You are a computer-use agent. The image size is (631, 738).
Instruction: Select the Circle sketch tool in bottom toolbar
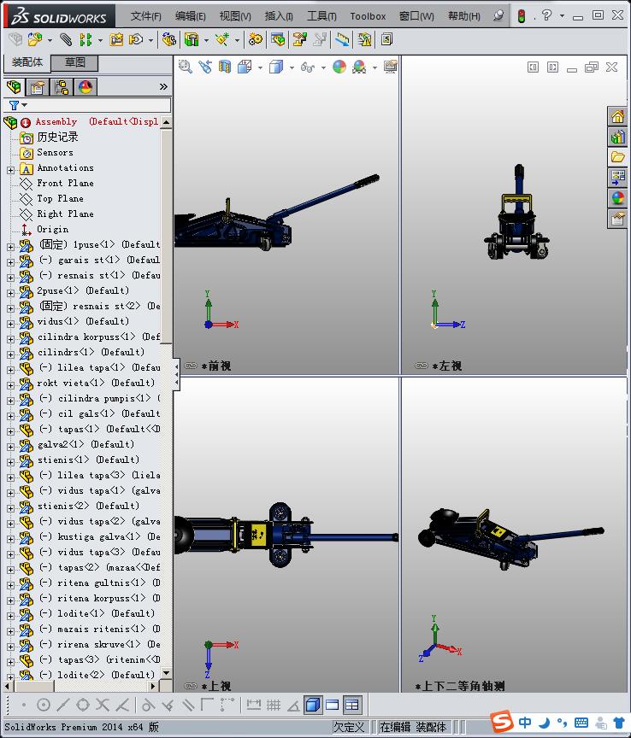44,705
